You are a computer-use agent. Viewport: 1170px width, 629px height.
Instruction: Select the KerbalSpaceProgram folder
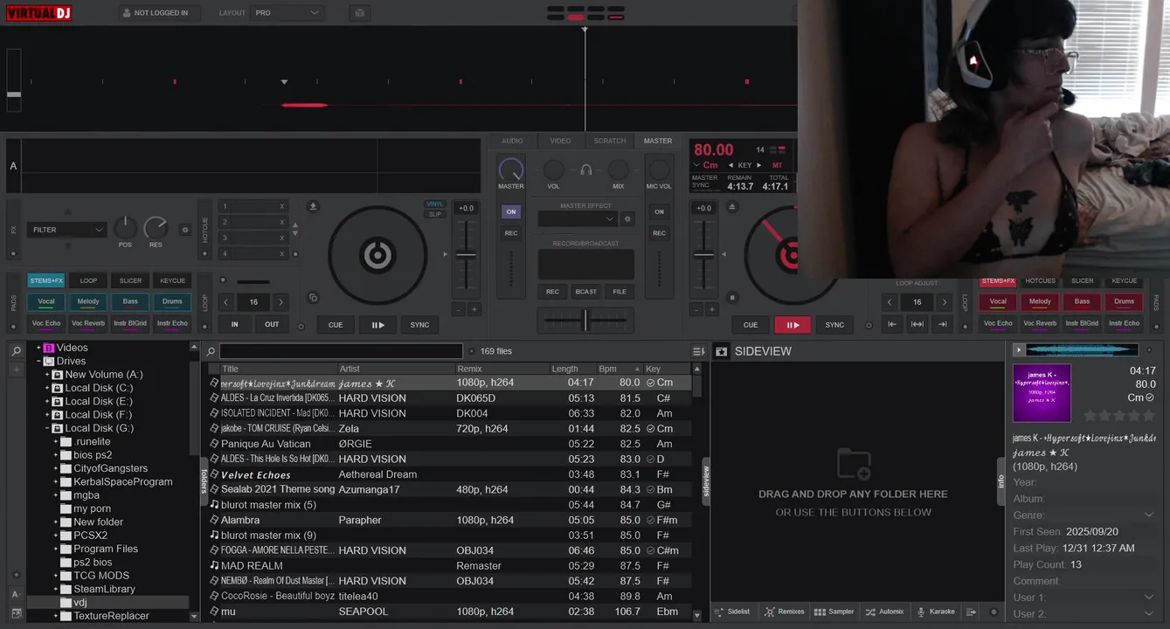pyautogui.click(x=123, y=481)
